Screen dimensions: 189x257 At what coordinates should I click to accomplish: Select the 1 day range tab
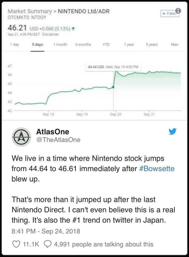pyautogui.click(x=14, y=44)
